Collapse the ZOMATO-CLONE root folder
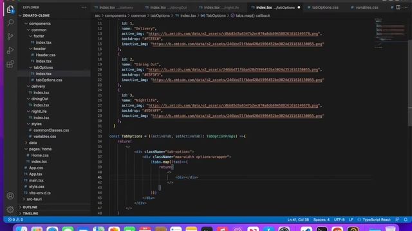 (x=36, y=15)
